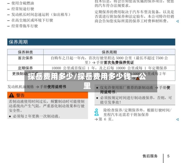
Task: Click the line 经常带拖车行驶
Action: point(25,26)
